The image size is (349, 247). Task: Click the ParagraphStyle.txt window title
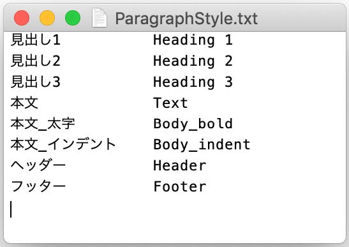(x=186, y=19)
